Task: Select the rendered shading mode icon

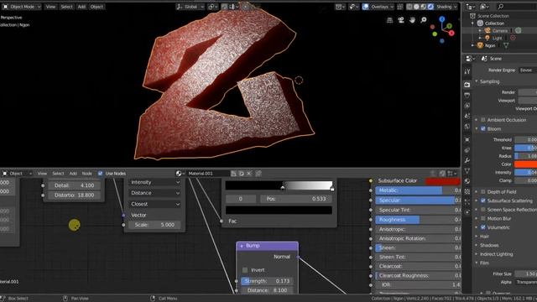Action: (430, 7)
